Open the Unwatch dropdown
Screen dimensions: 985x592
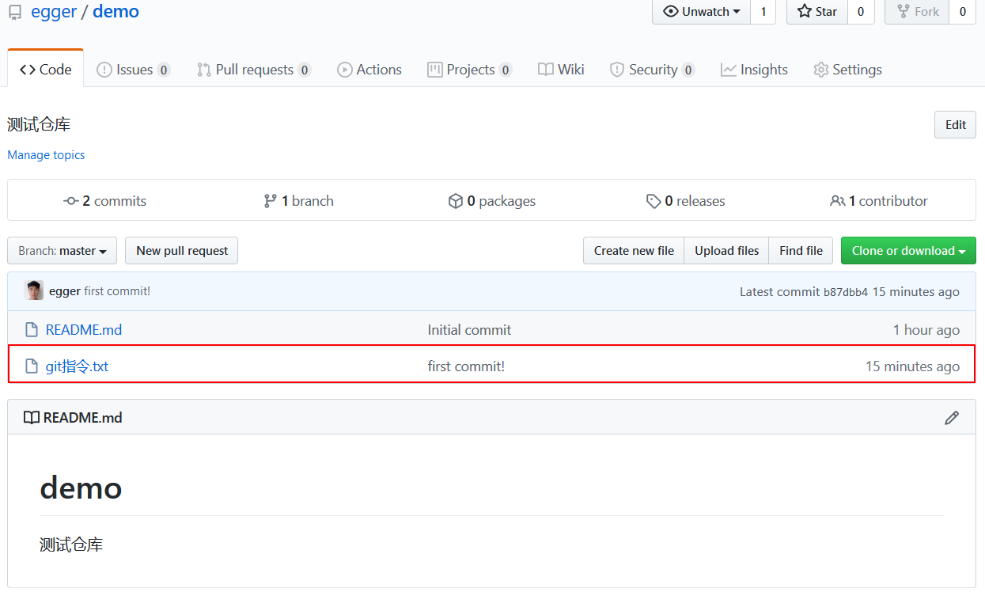(701, 11)
